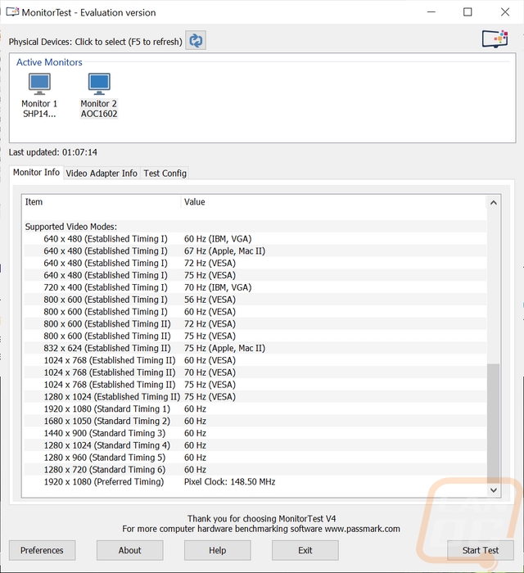The image size is (524, 573).
Task: Select 1280 x 720 (Standard Timing 6) row
Action: tap(255, 470)
